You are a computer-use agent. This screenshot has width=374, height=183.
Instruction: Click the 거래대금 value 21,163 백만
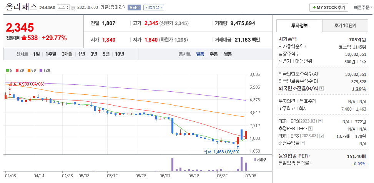[x=247, y=40]
